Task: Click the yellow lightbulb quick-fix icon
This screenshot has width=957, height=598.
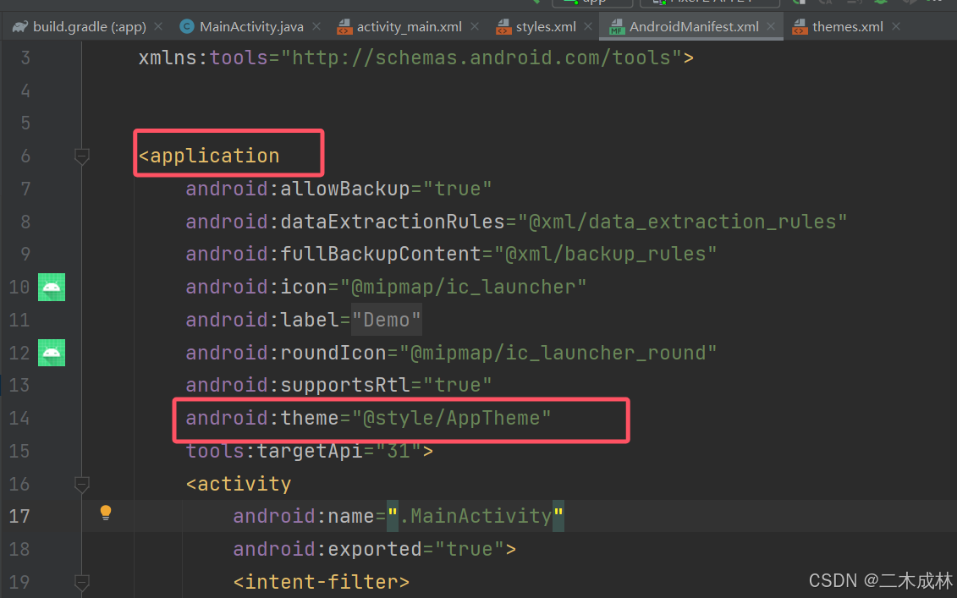Action: click(106, 513)
